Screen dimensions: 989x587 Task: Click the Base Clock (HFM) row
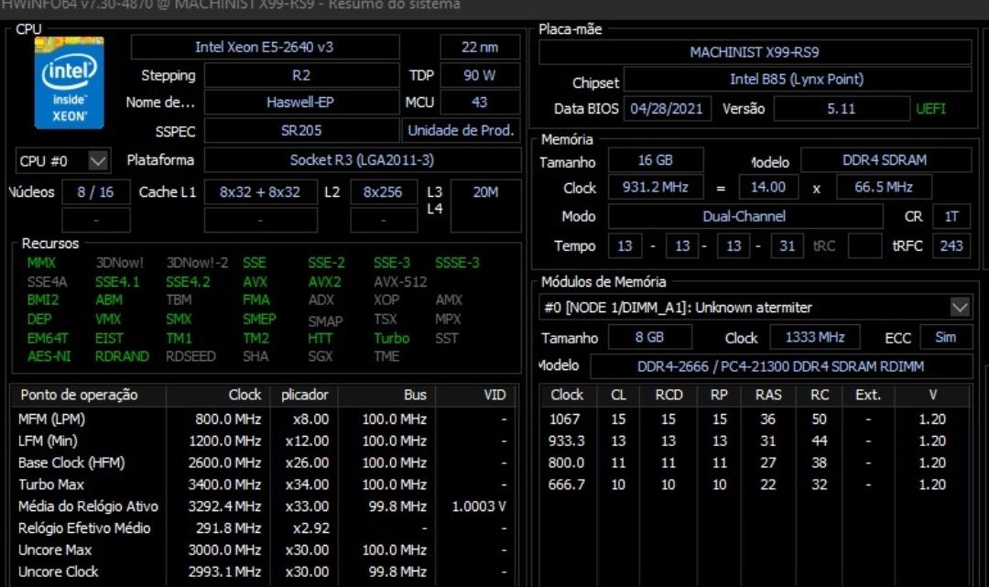point(265,462)
